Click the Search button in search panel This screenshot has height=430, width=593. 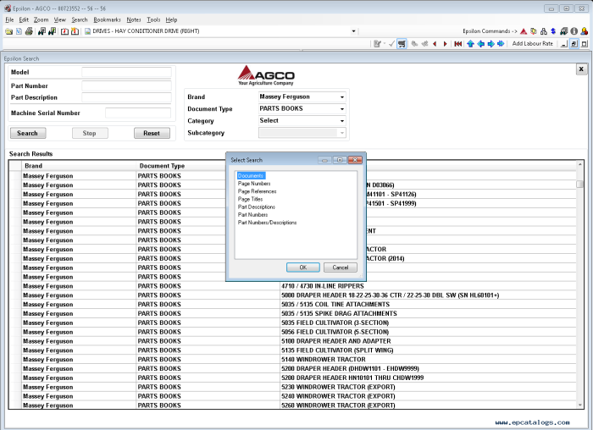tap(28, 133)
